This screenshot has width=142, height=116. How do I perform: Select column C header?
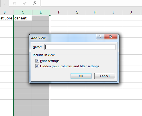click(23, 12)
